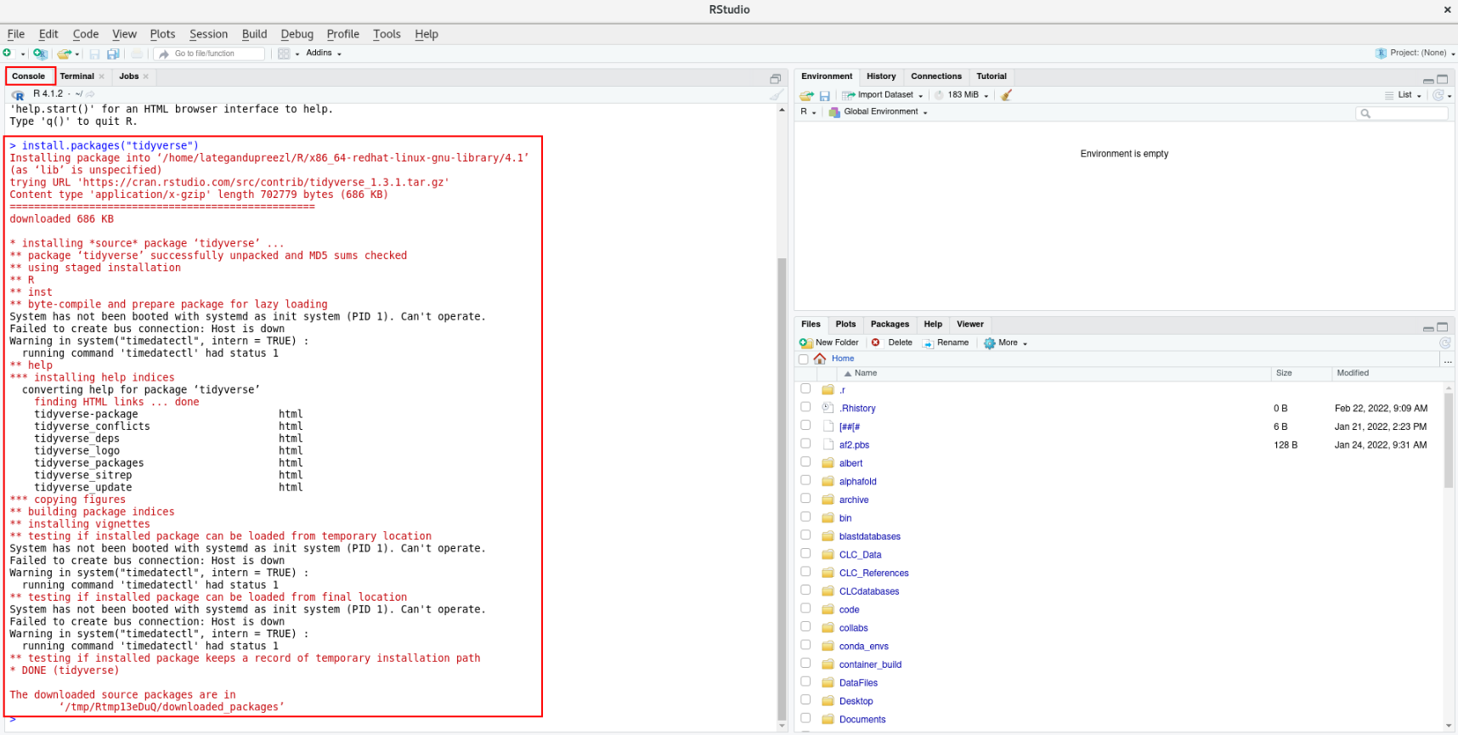The height and width of the screenshot is (735, 1458).
Task: Click the Save All documents icon
Action: point(113,54)
